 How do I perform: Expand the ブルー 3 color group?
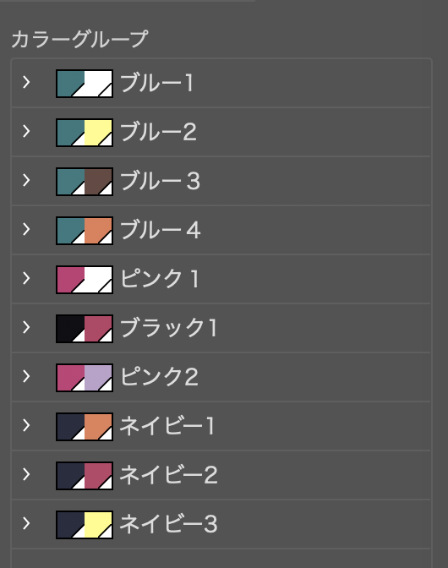(26, 180)
